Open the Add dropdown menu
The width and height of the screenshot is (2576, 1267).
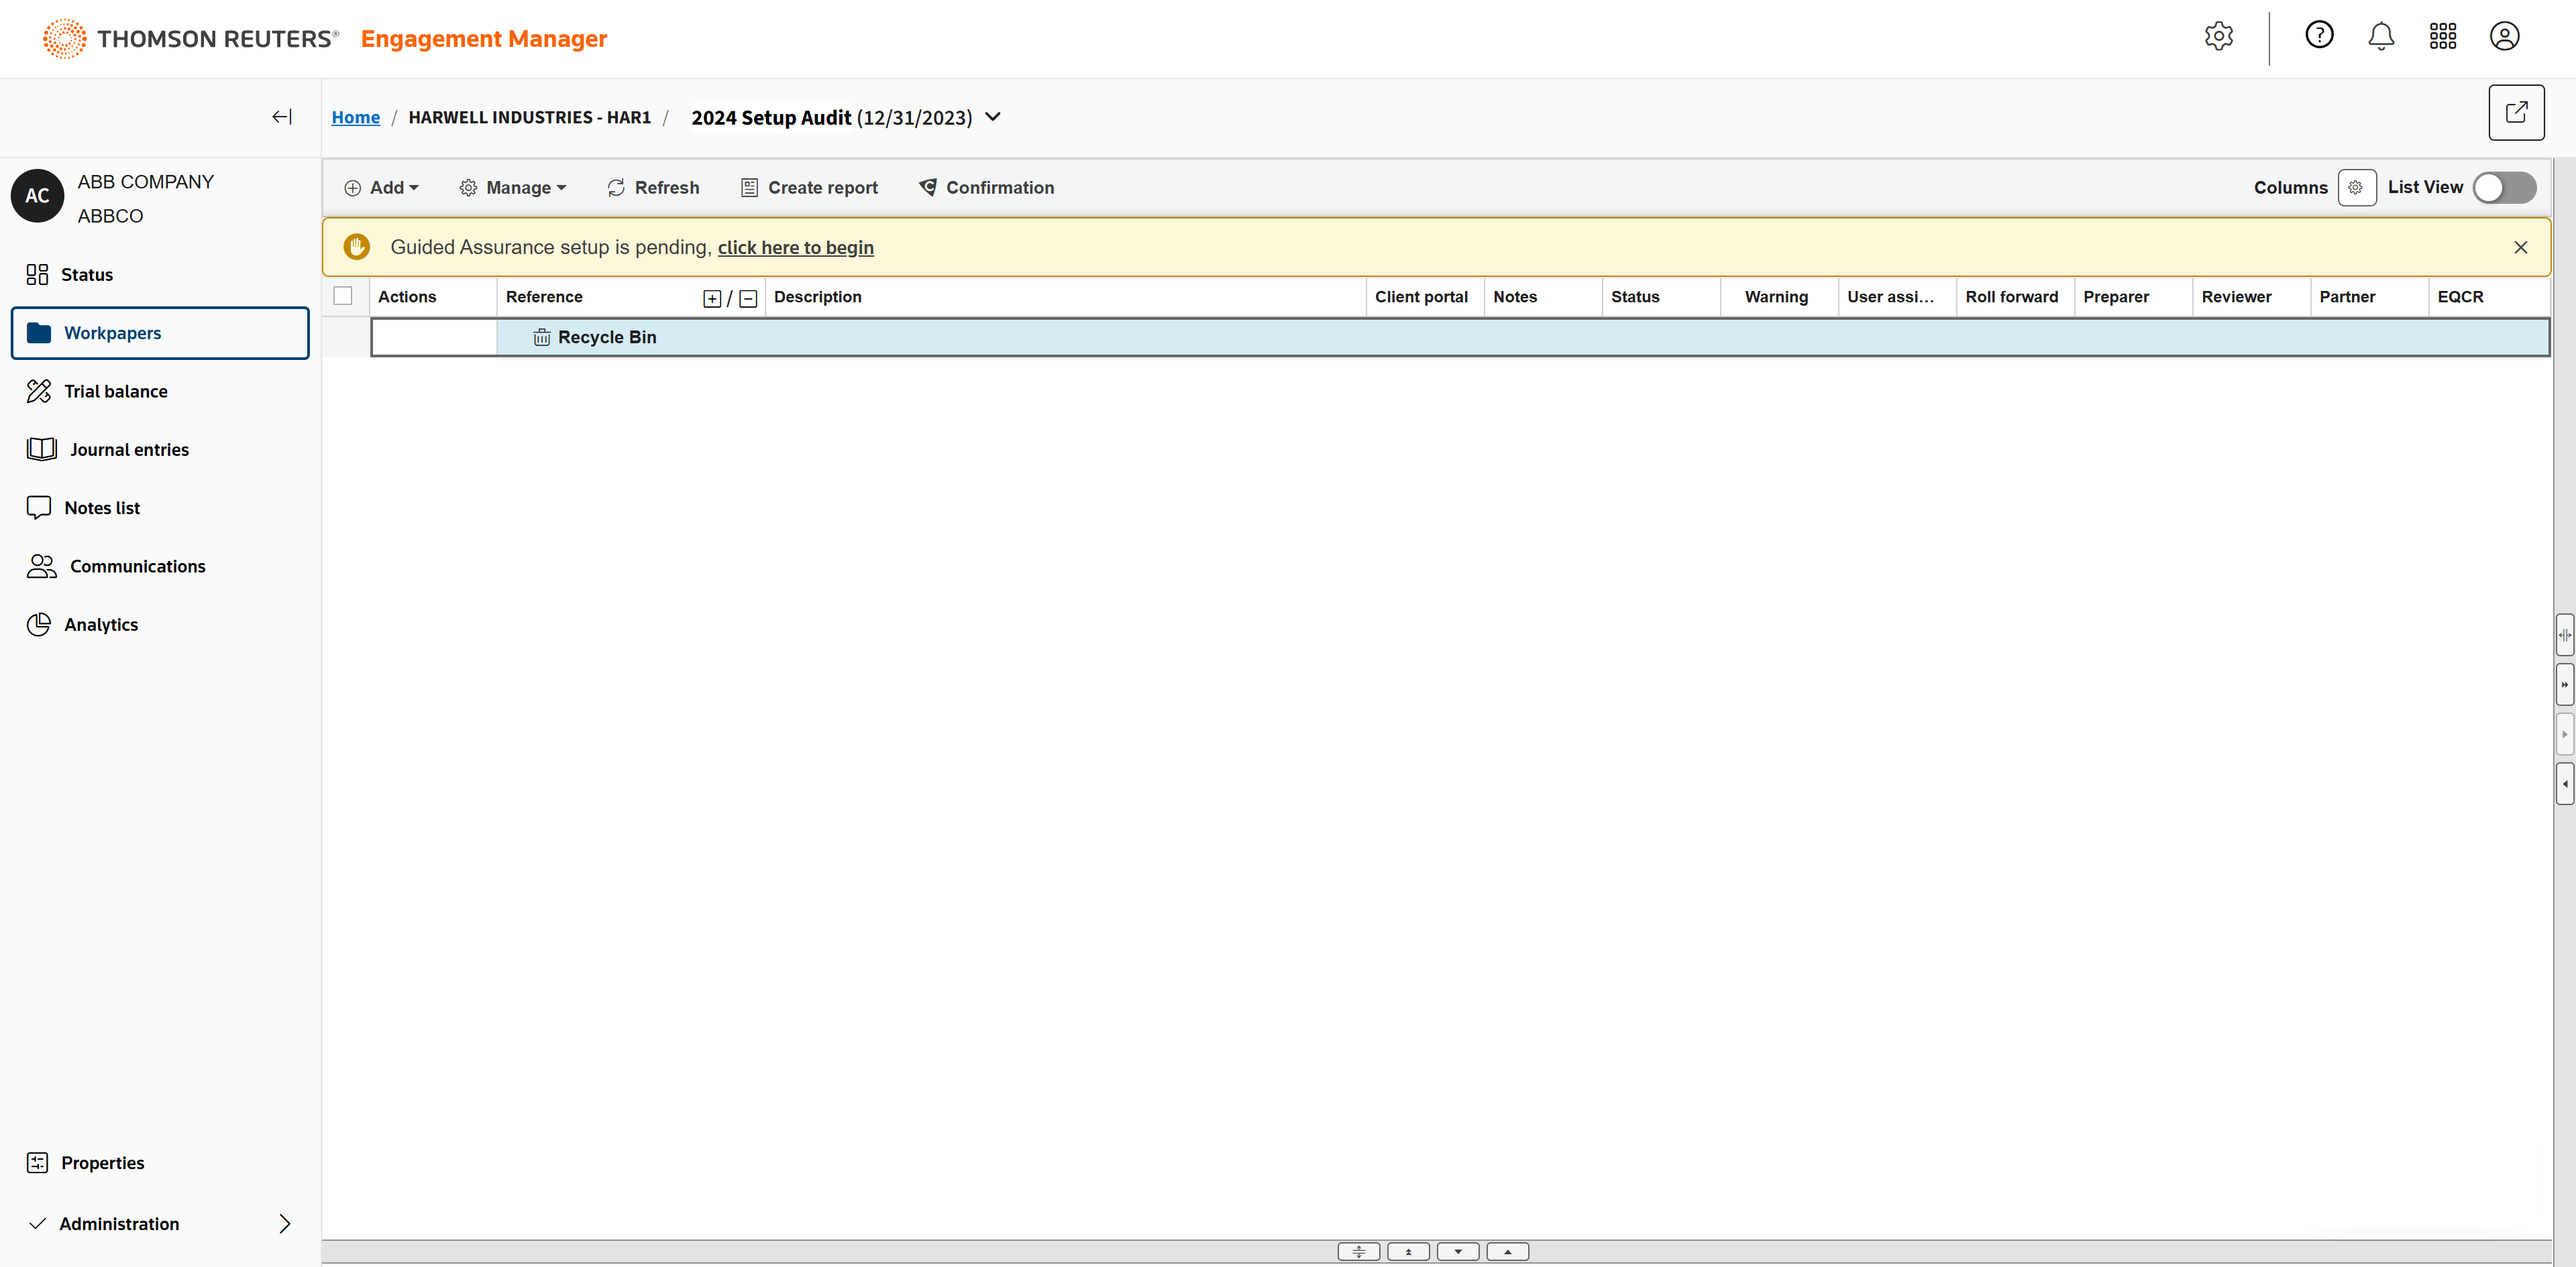click(381, 188)
